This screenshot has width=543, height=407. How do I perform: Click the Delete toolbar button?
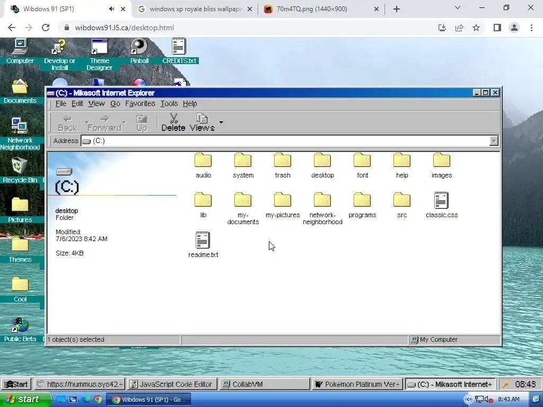pos(173,122)
